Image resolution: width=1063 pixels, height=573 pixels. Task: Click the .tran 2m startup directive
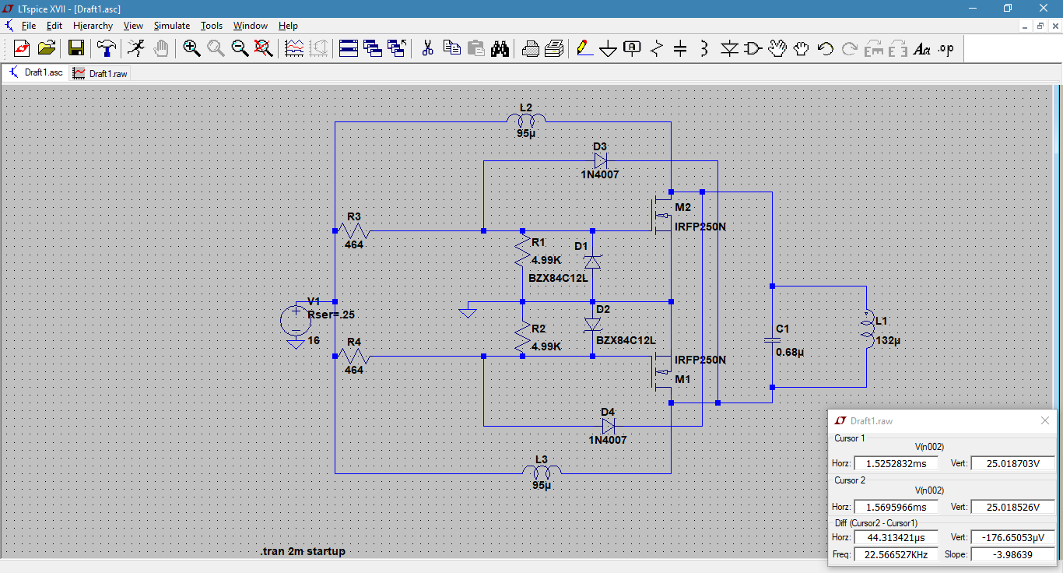(x=303, y=551)
